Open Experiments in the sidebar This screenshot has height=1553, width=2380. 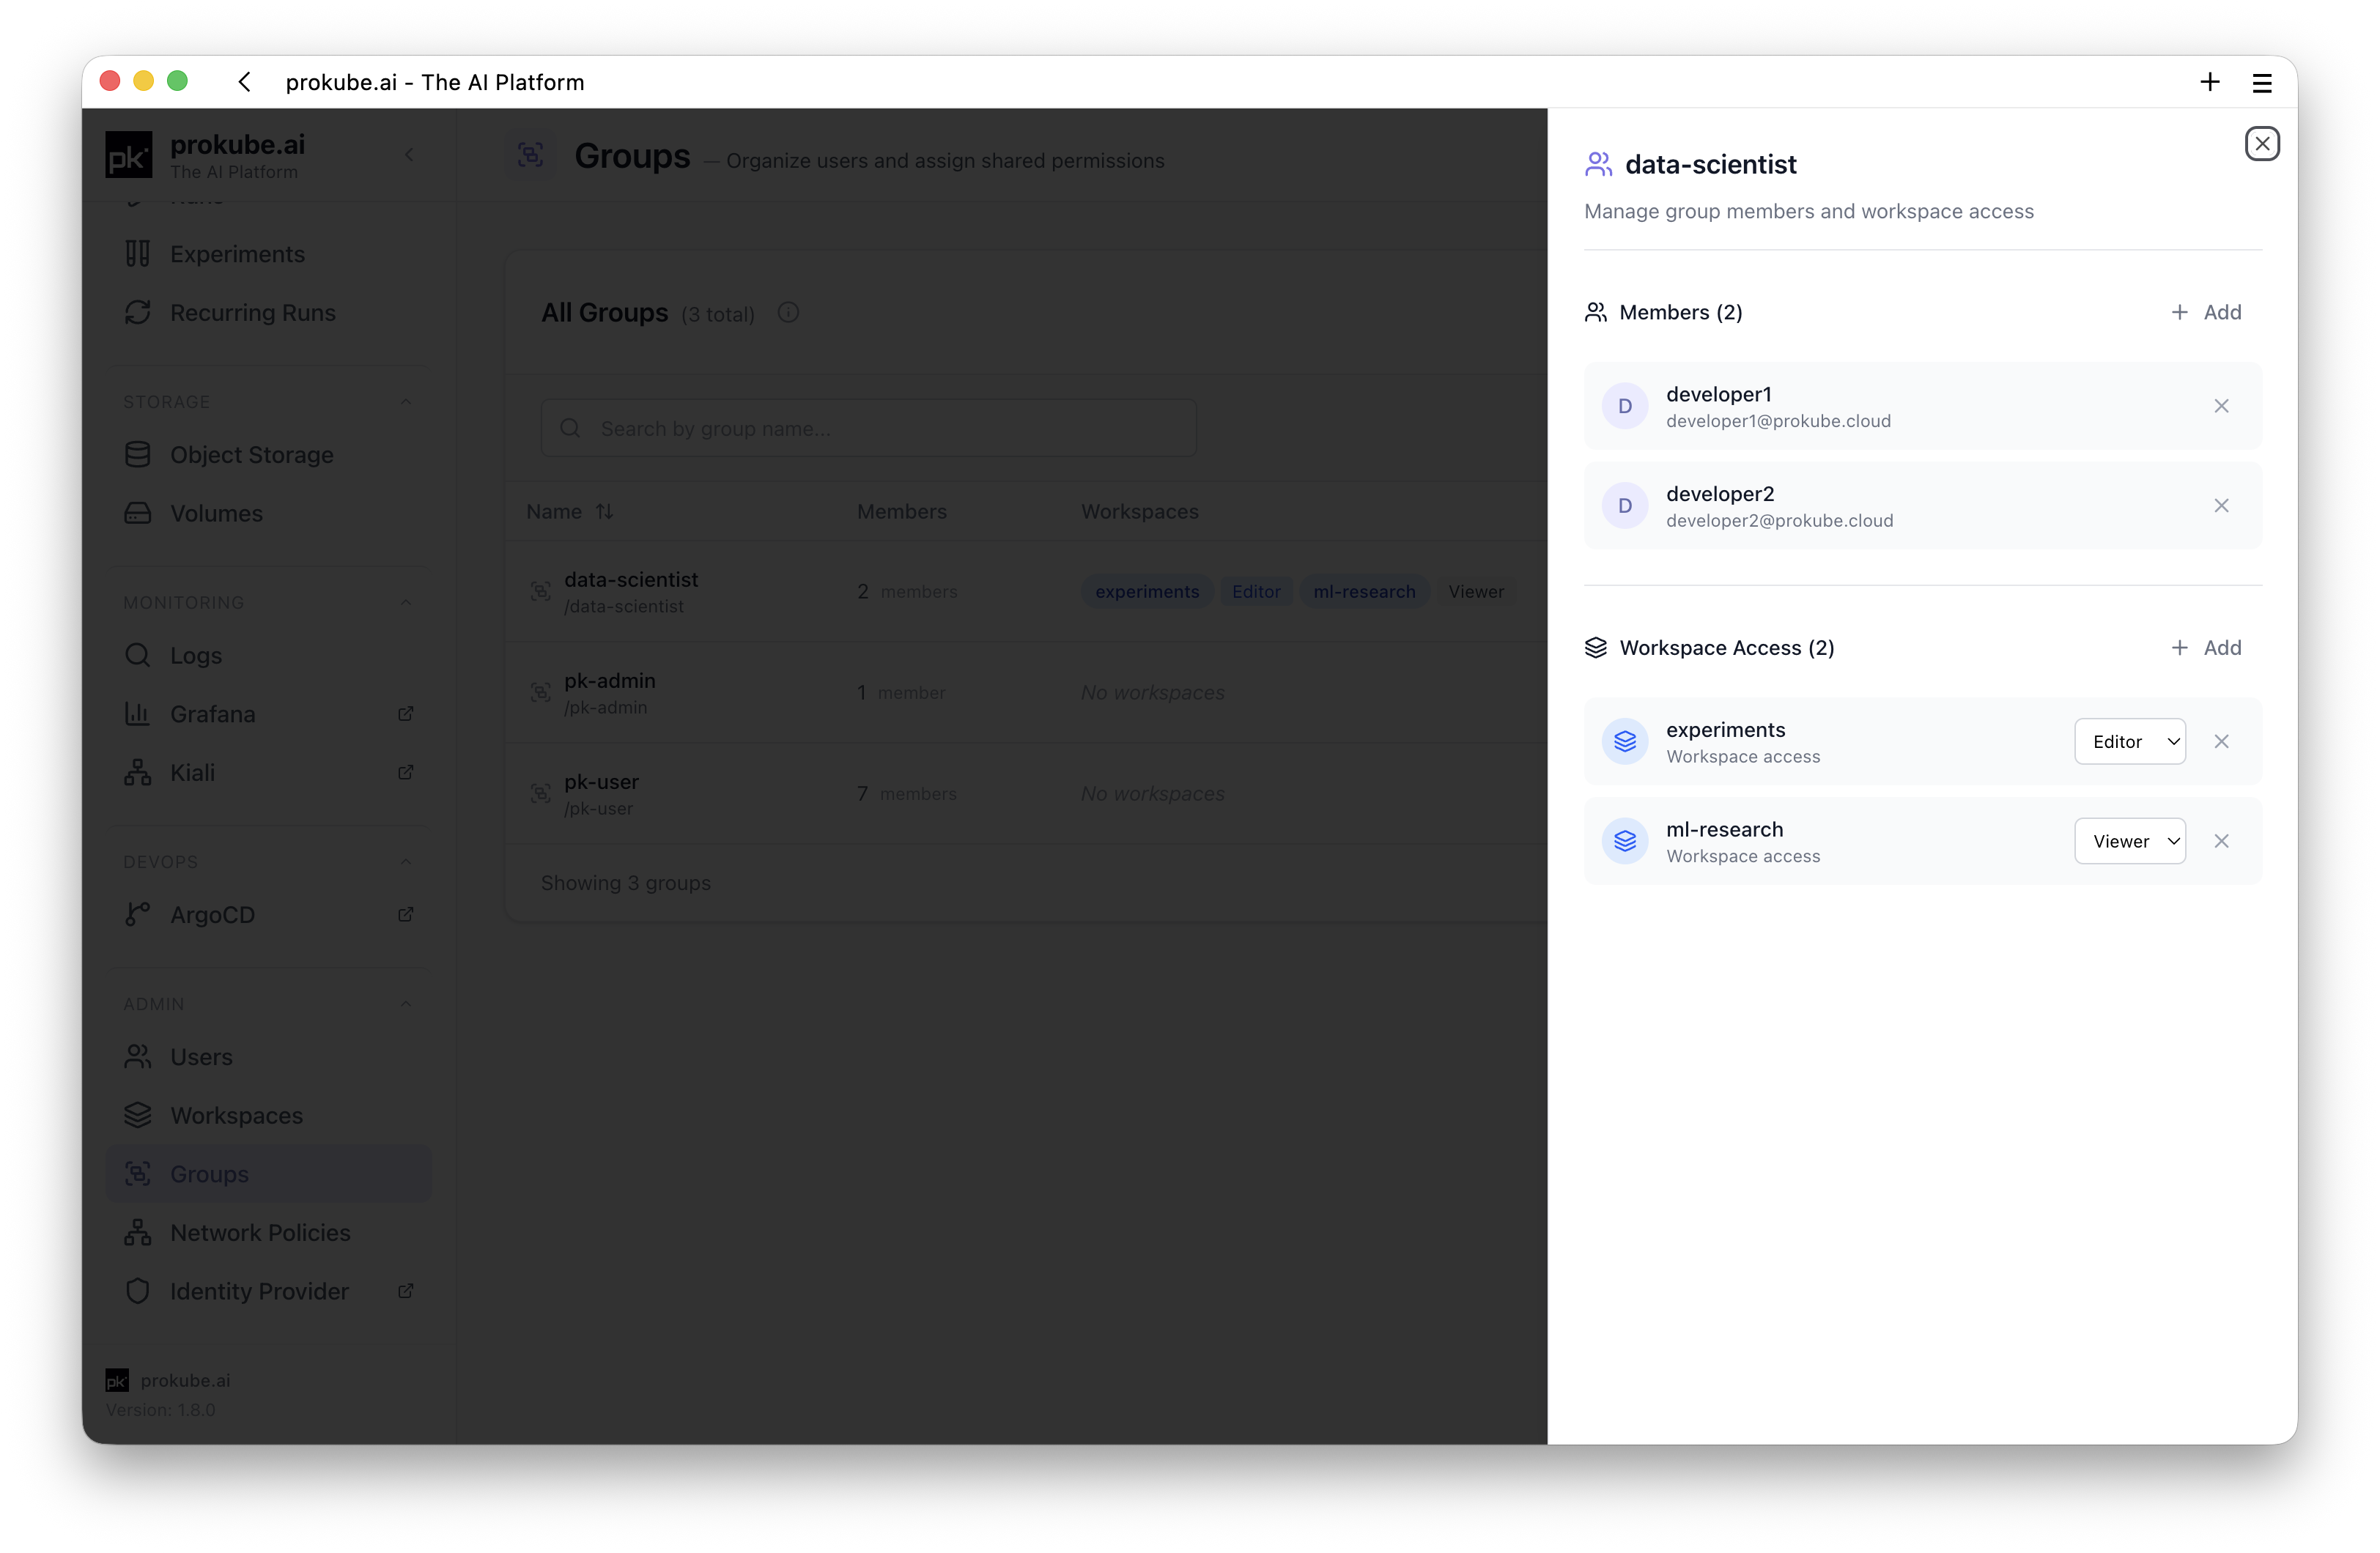tap(268, 254)
